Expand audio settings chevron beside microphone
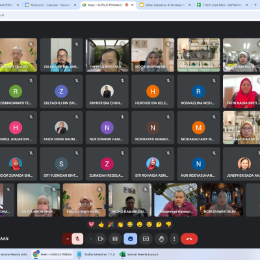This screenshot has width=260, height=260. (68, 239)
